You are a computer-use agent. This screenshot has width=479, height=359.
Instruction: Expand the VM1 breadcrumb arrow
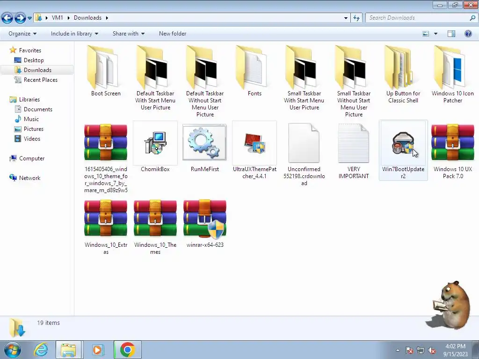click(68, 18)
